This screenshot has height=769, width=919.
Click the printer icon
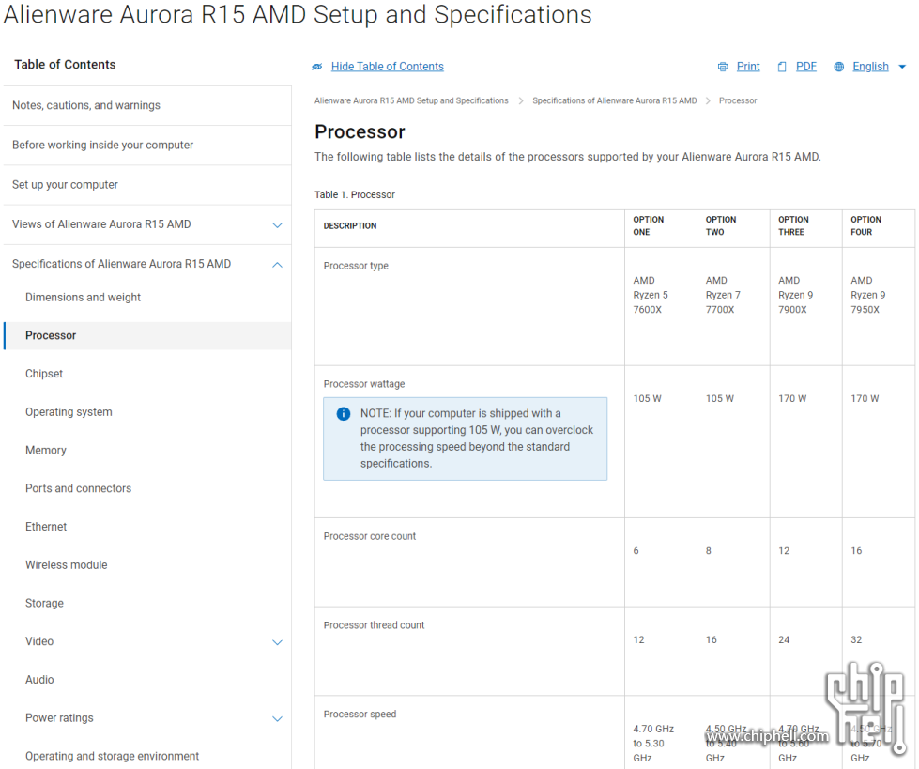pos(723,67)
